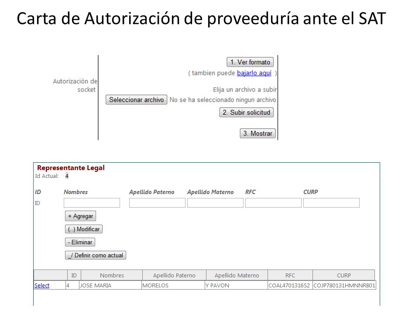Click the 'Definir como actual' button
Screen dimensions: 419x314
[x=96, y=255]
